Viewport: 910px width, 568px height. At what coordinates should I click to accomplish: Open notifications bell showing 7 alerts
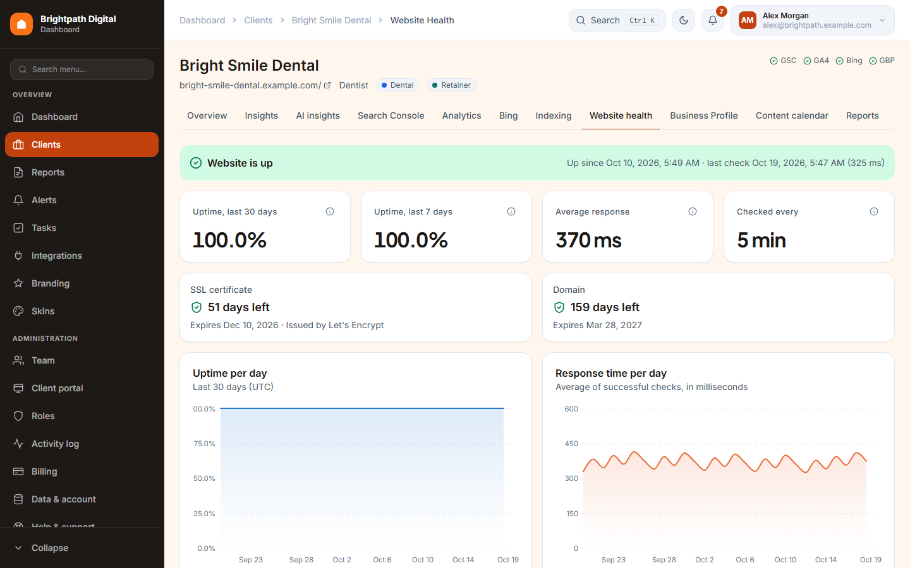tap(713, 20)
